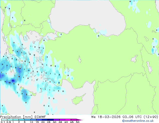The height and width of the screenshot is (123, 159).
Task: Choose the 10–15 mm legend swatch
Action: 33,120
